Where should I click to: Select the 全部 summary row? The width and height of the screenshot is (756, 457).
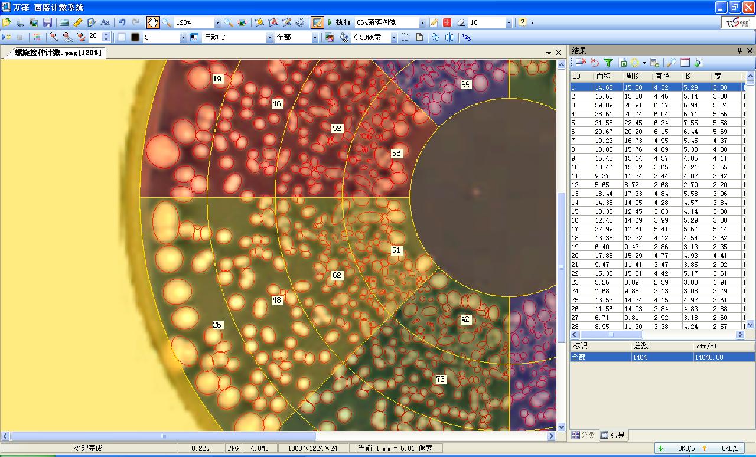[663, 357]
